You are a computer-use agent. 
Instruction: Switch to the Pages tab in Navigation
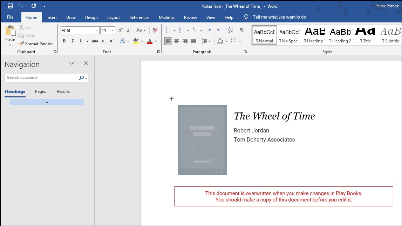[x=41, y=91]
